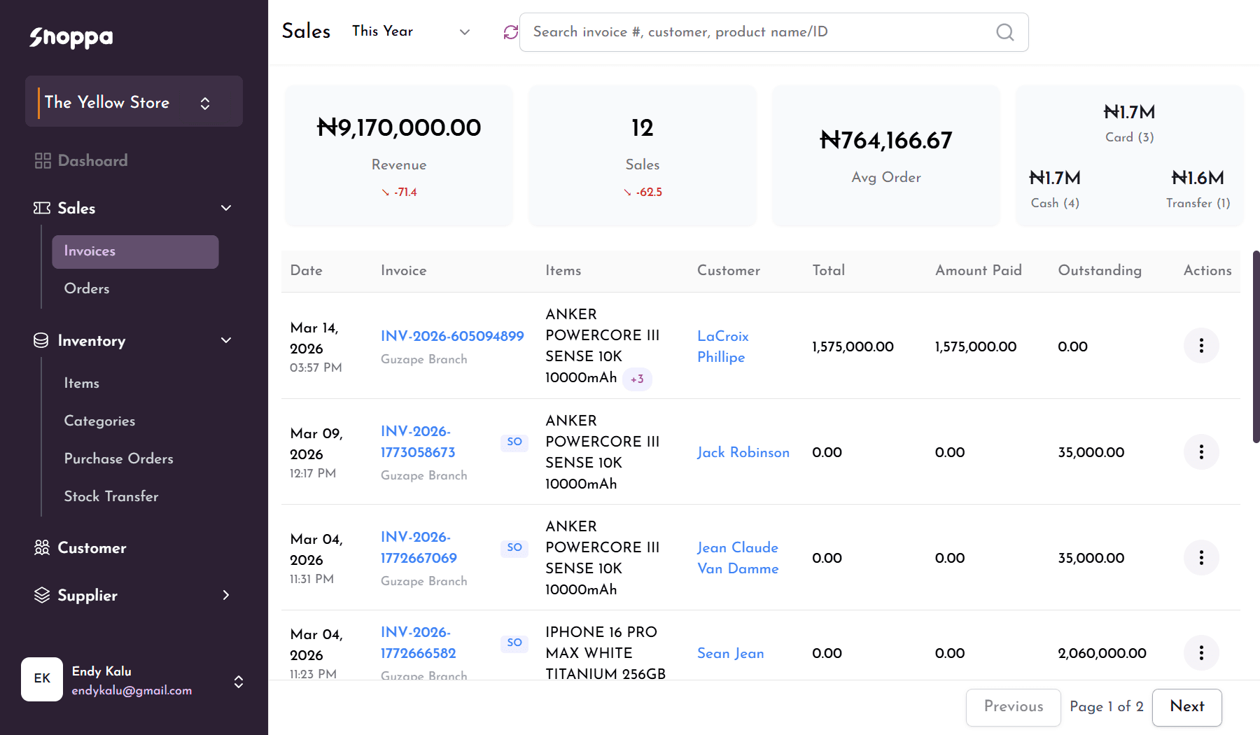Click the Shoppa logo
Viewport: 1260px width, 735px height.
tap(70, 38)
